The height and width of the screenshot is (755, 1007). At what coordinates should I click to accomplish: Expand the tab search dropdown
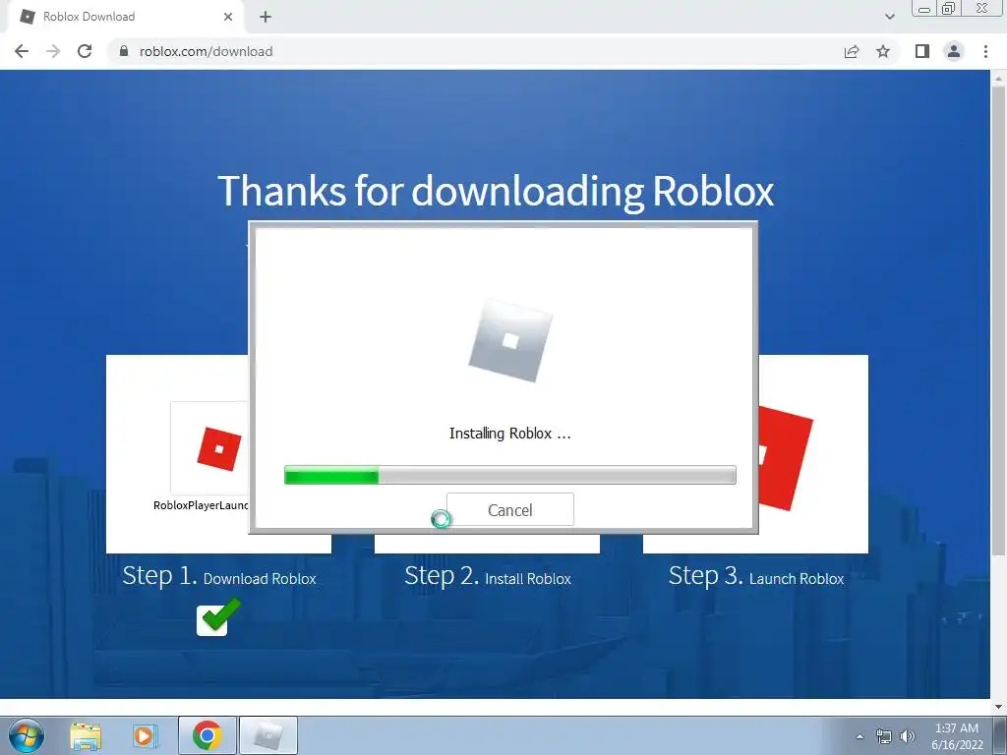(x=889, y=17)
